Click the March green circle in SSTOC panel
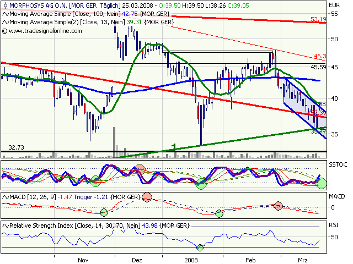 click(321, 183)
